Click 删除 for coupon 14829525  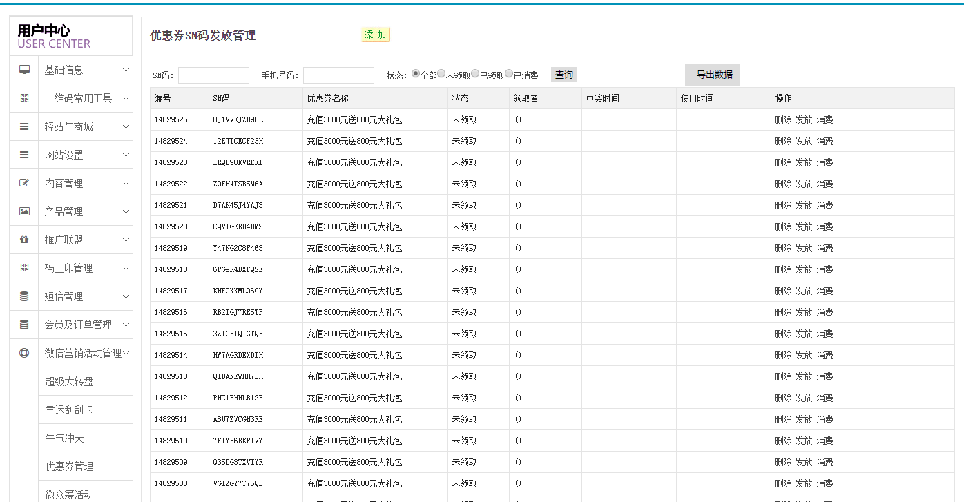coord(783,119)
